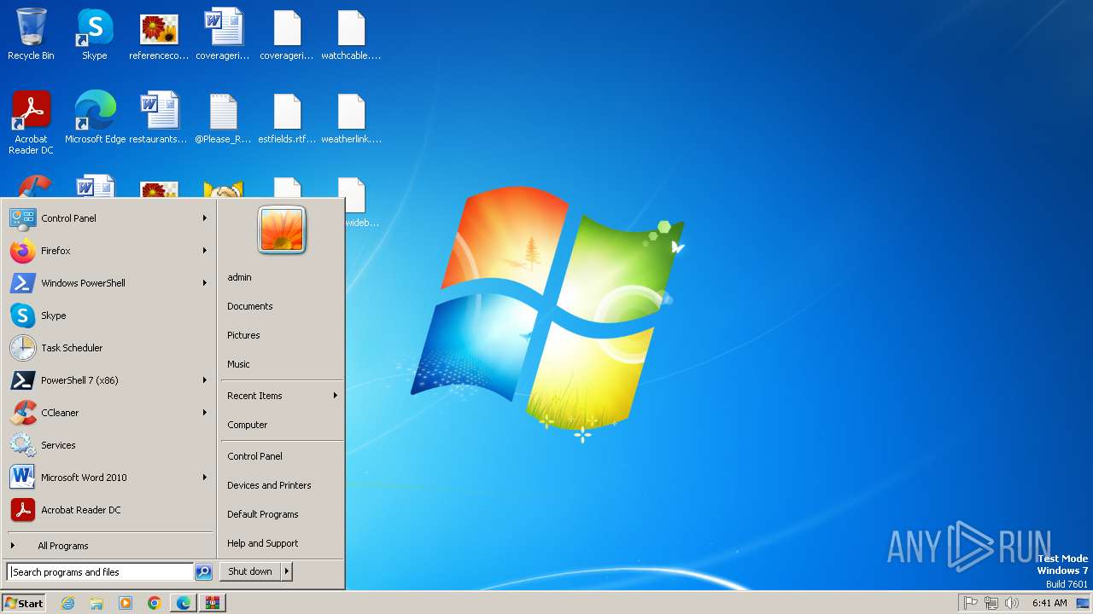Open Google Chrome from the taskbar
This screenshot has height=614, width=1093.
click(x=155, y=603)
